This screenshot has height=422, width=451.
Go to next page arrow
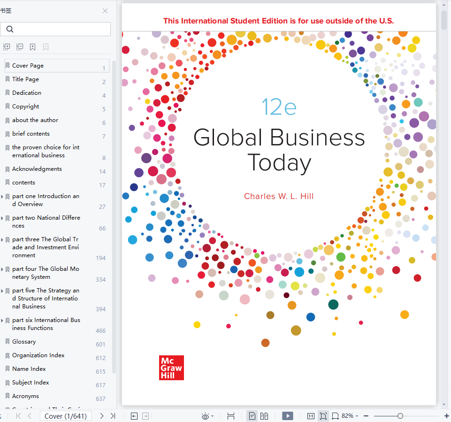(101, 416)
